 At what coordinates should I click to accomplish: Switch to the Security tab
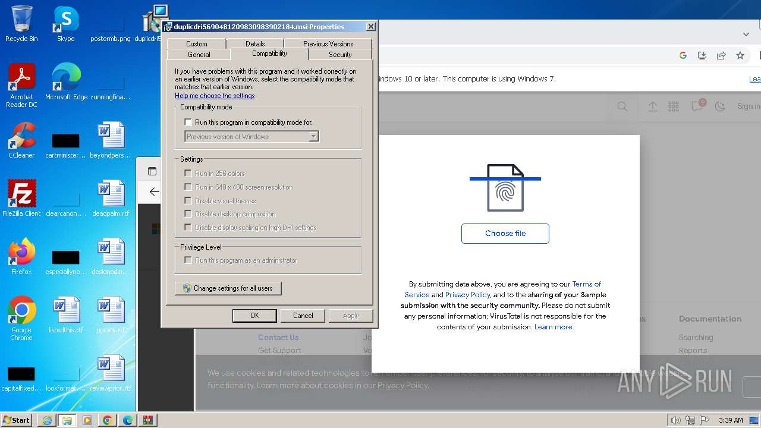click(340, 54)
